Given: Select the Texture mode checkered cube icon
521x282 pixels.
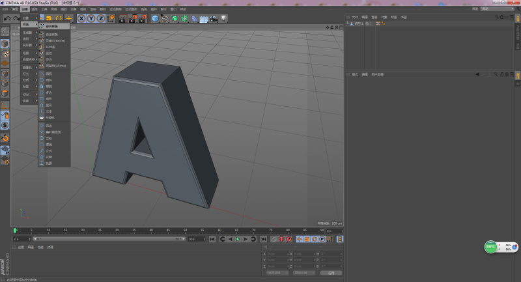Looking at the screenshot, I should 5,54.
